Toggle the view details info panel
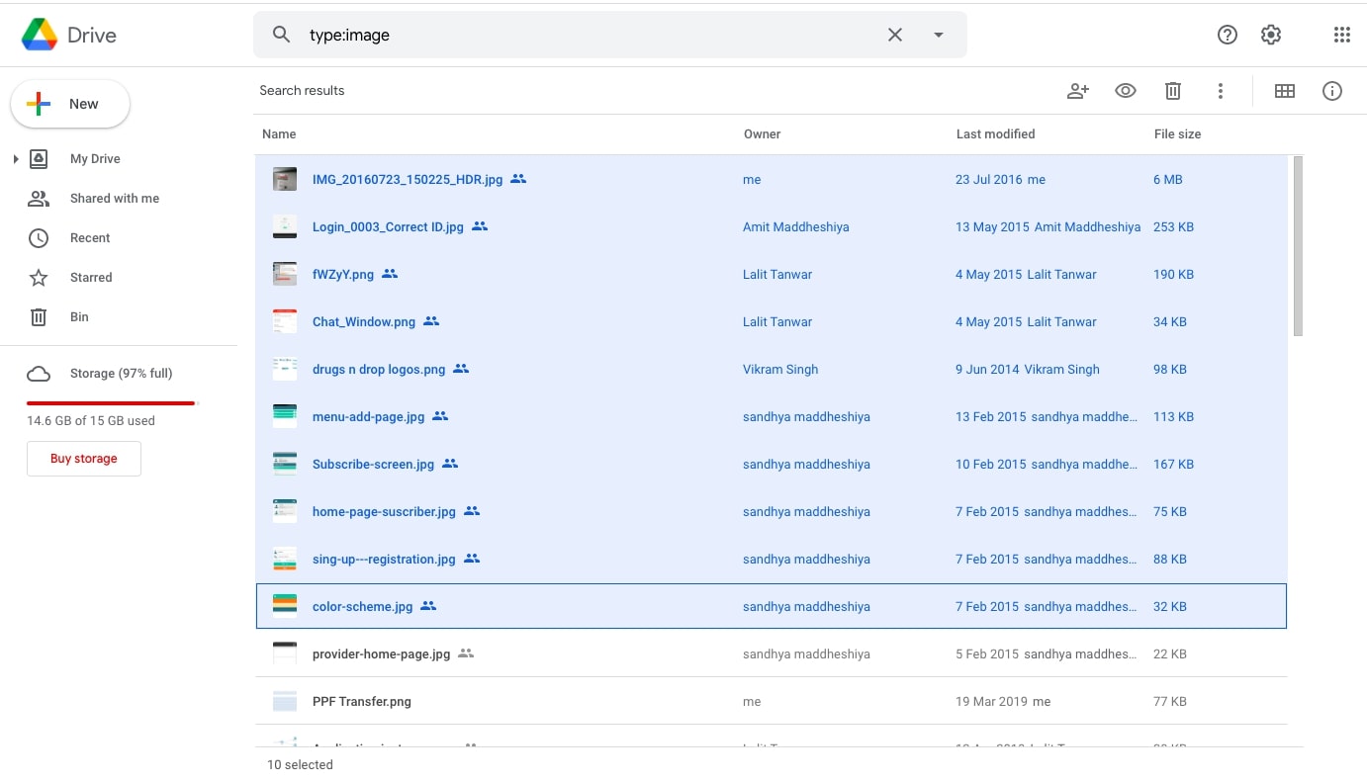The width and height of the screenshot is (1367, 782). [x=1331, y=91]
